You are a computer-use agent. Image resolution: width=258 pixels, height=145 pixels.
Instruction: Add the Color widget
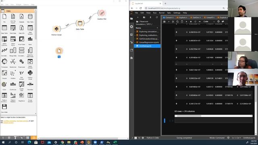coord(4,86)
